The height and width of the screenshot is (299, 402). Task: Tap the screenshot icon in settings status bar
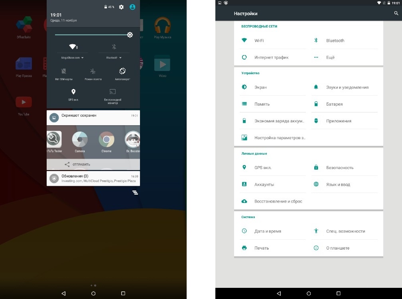click(x=220, y=3)
